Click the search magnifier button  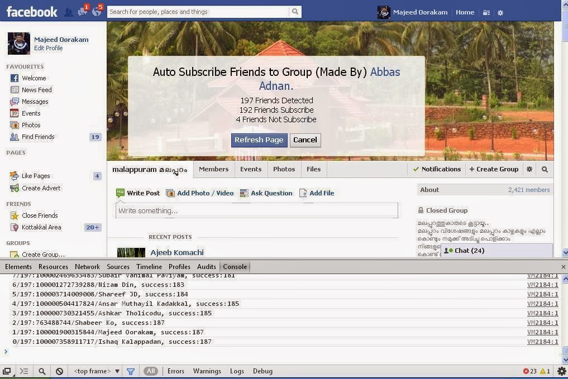click(x=295, y=12)
